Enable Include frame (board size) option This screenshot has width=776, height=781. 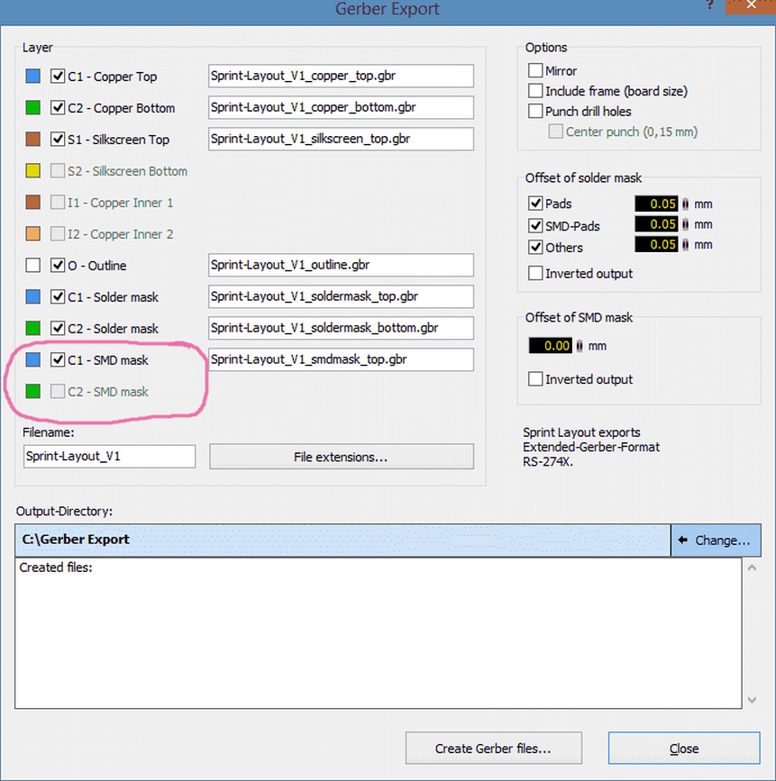535,91
